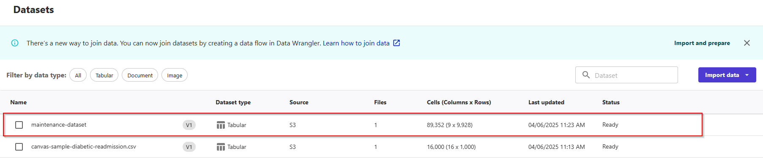Dismiss the join data banner
Screen dimensions: 763x159
click(x=747, y=43)
